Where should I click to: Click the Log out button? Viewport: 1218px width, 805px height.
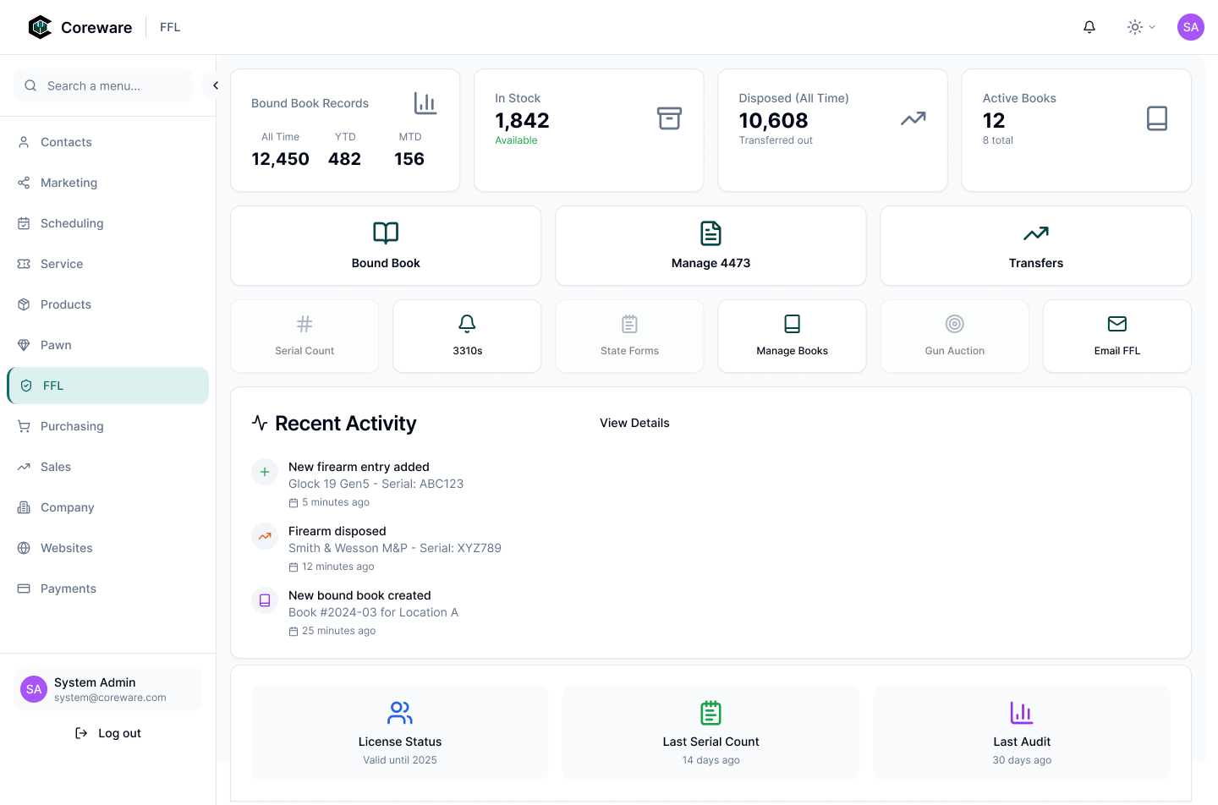click(108, 733)
